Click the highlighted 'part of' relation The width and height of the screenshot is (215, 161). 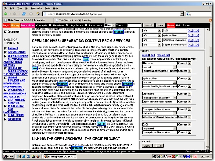tap(102, 124)
